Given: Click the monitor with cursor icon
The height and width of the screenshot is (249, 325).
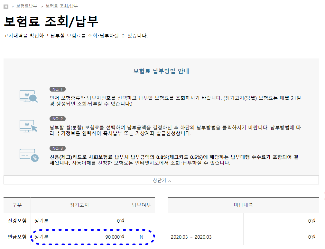Looking at the screenshot, I should point(29,126).
